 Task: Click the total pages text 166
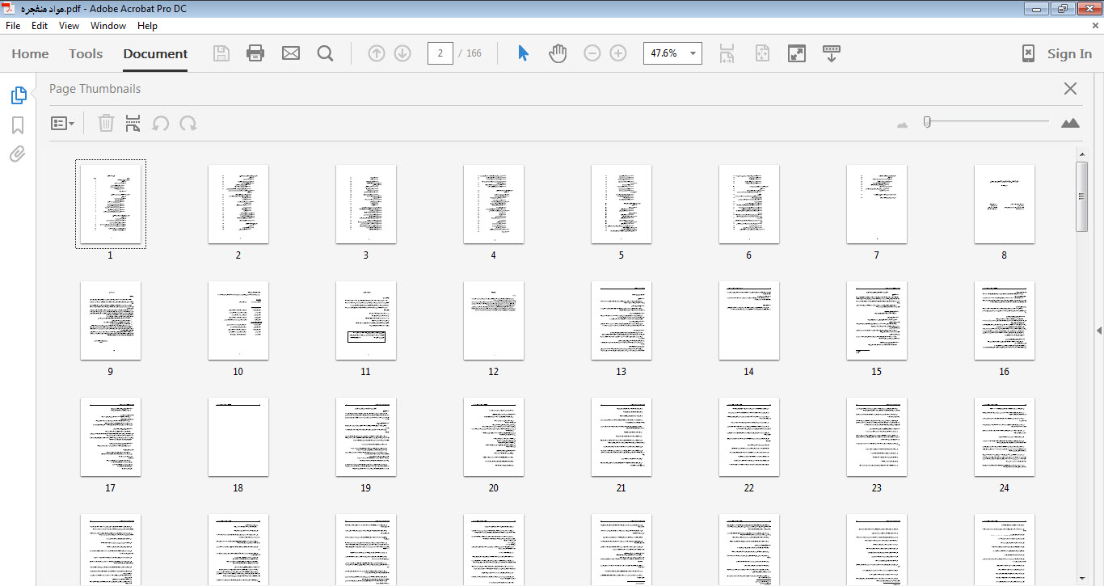[x=474, y=53]
